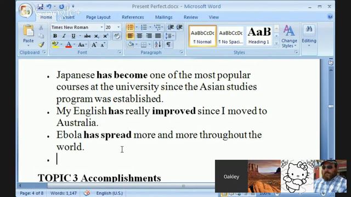The image size is (351, 197).
Task: Expand the Styles gallery More arrow
Action: click(276, 44)
